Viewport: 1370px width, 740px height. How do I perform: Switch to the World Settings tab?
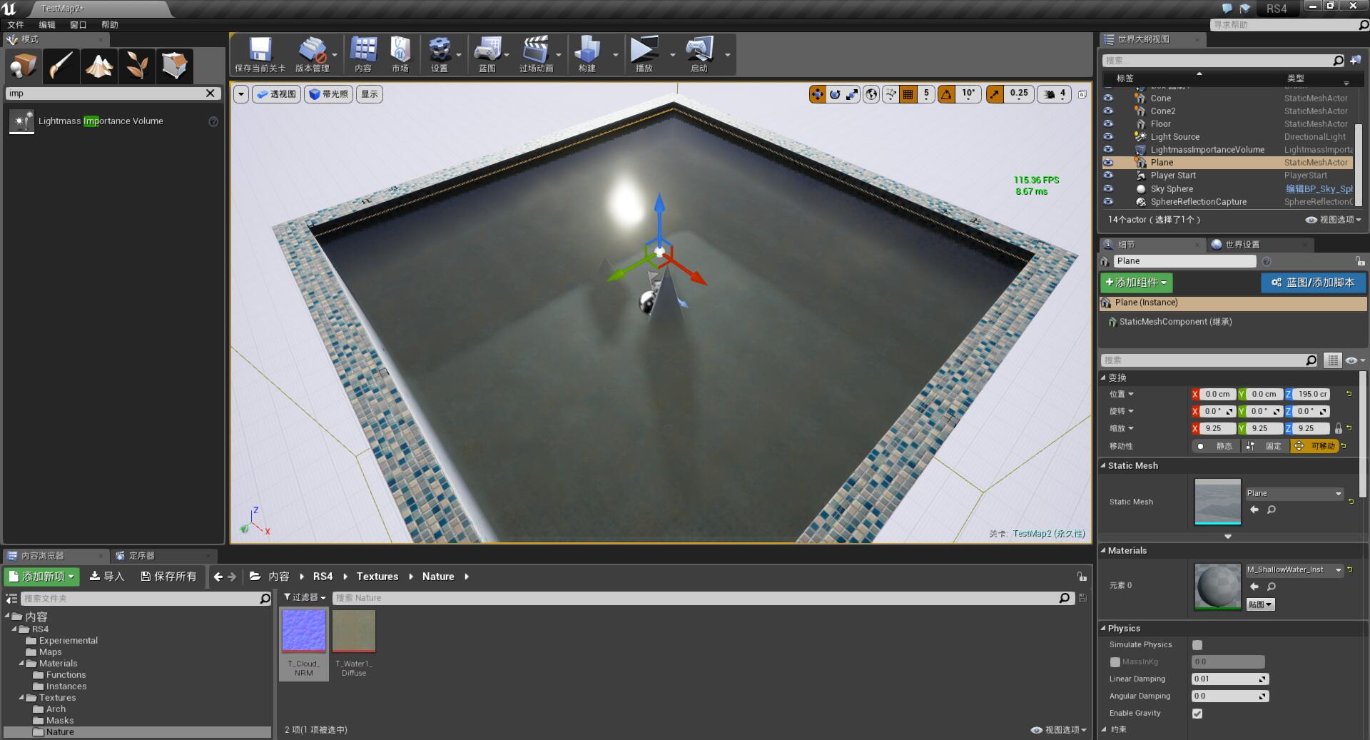pyautogui.click(x=1242, y=244)
